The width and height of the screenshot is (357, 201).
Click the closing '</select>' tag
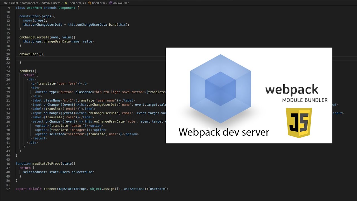(x=39, y=138)
